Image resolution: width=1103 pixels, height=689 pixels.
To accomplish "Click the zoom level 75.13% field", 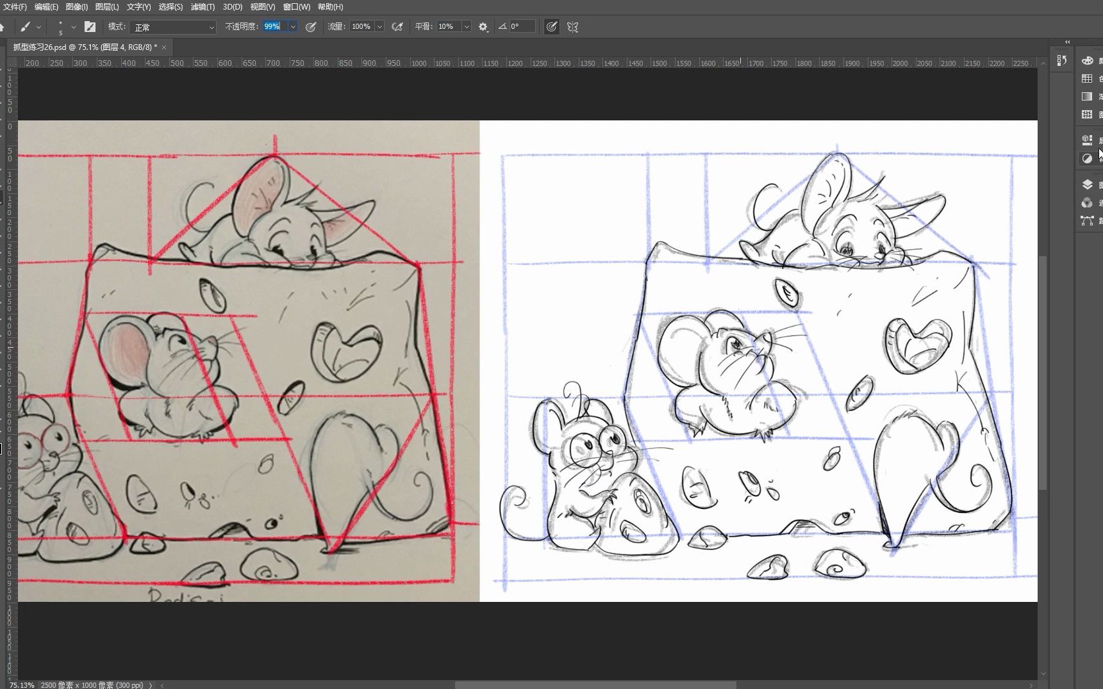I will (x=22, y=685).
